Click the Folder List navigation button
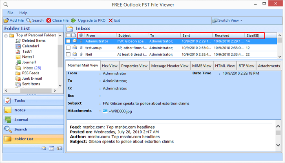 [33, 139]
